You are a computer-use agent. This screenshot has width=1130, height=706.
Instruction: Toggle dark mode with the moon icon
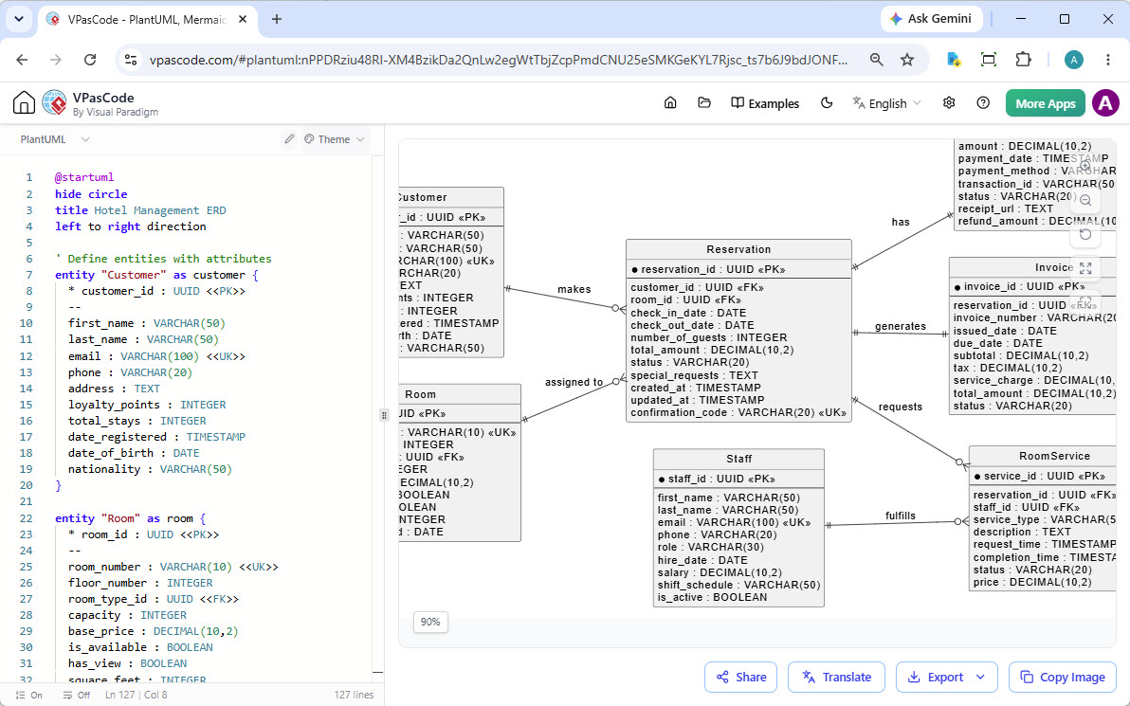pyautogui.click(x=827, y=103)
